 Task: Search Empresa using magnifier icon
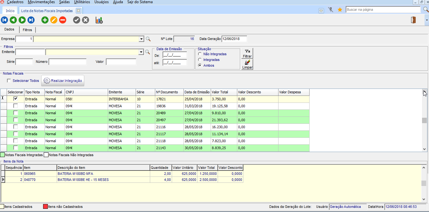click(x=148, y=39)
